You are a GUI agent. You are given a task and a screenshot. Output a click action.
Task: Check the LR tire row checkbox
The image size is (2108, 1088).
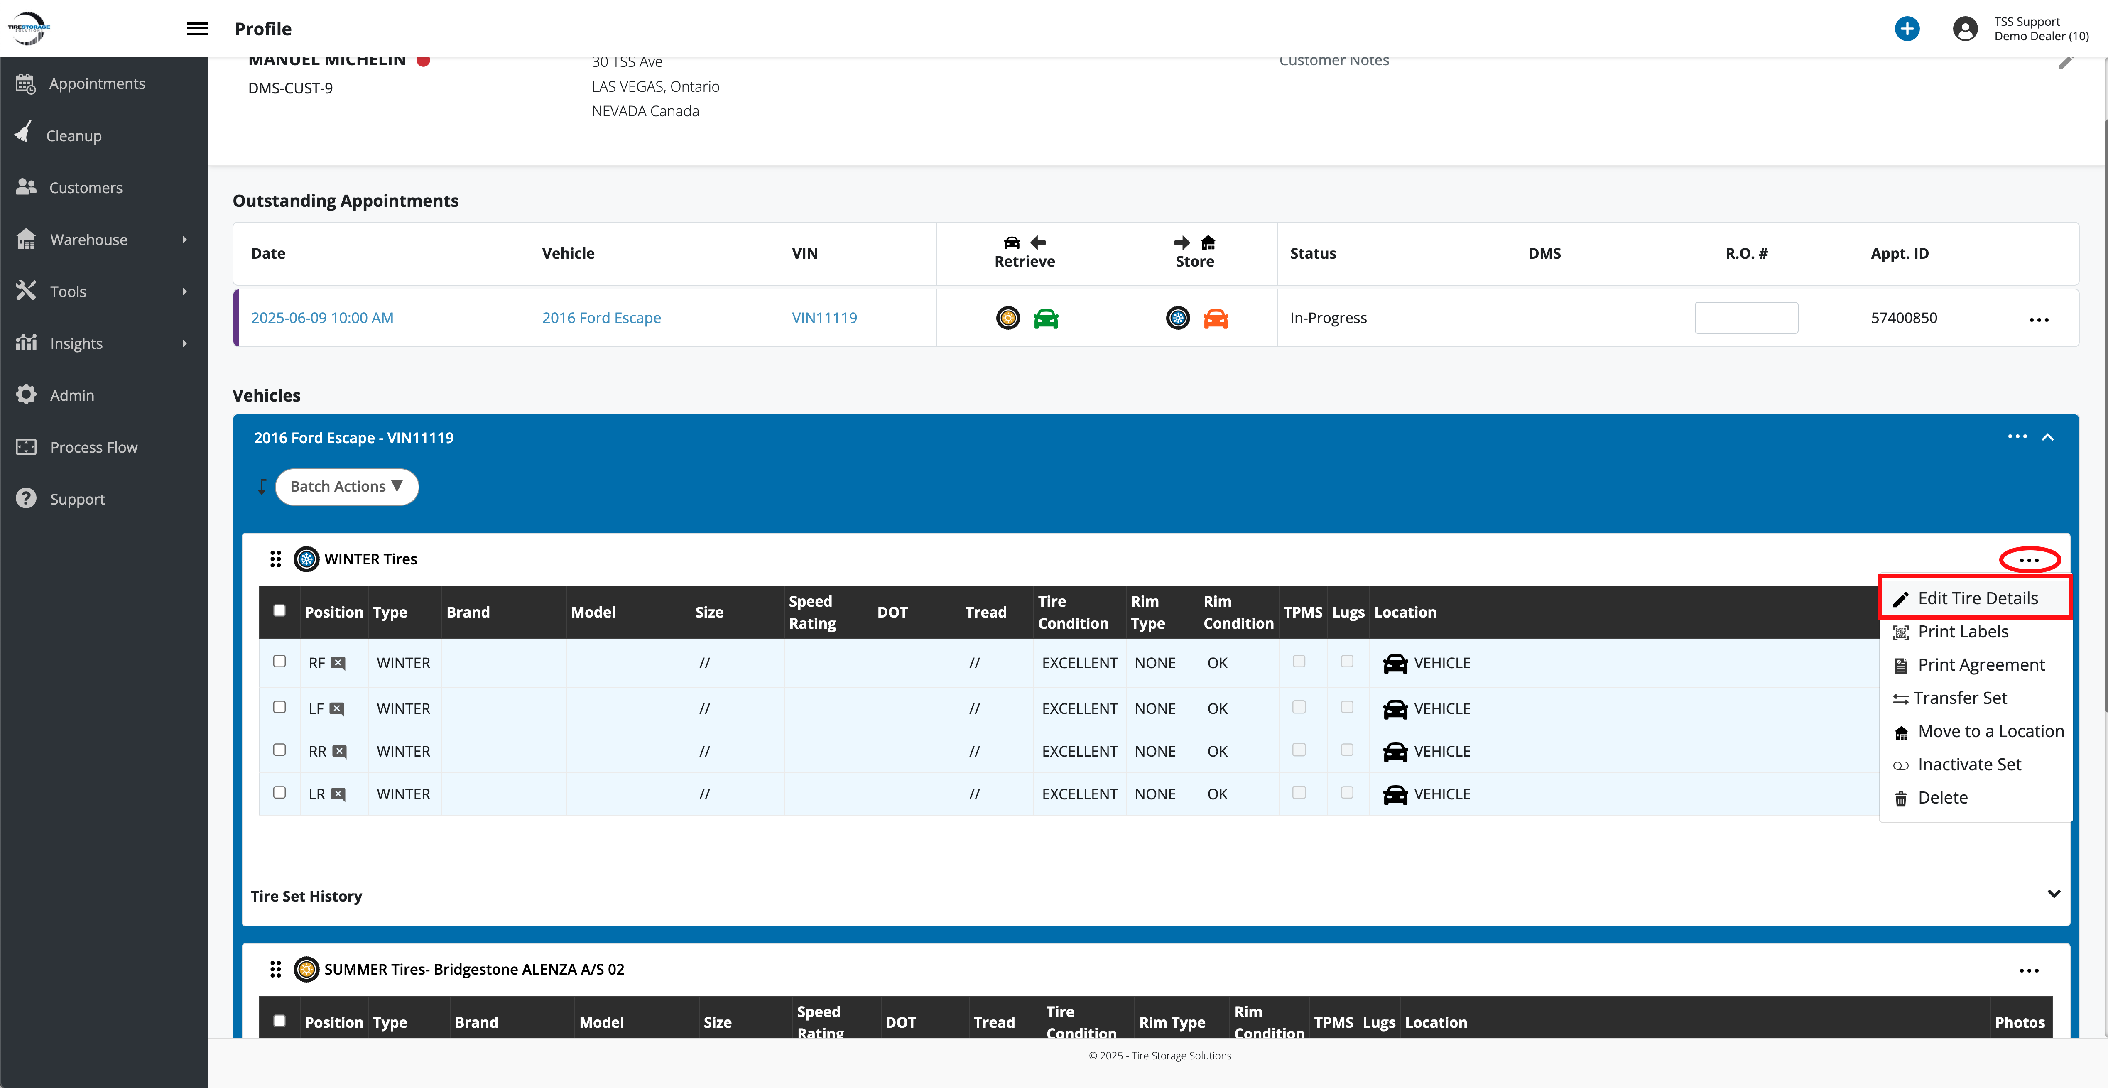279,793
